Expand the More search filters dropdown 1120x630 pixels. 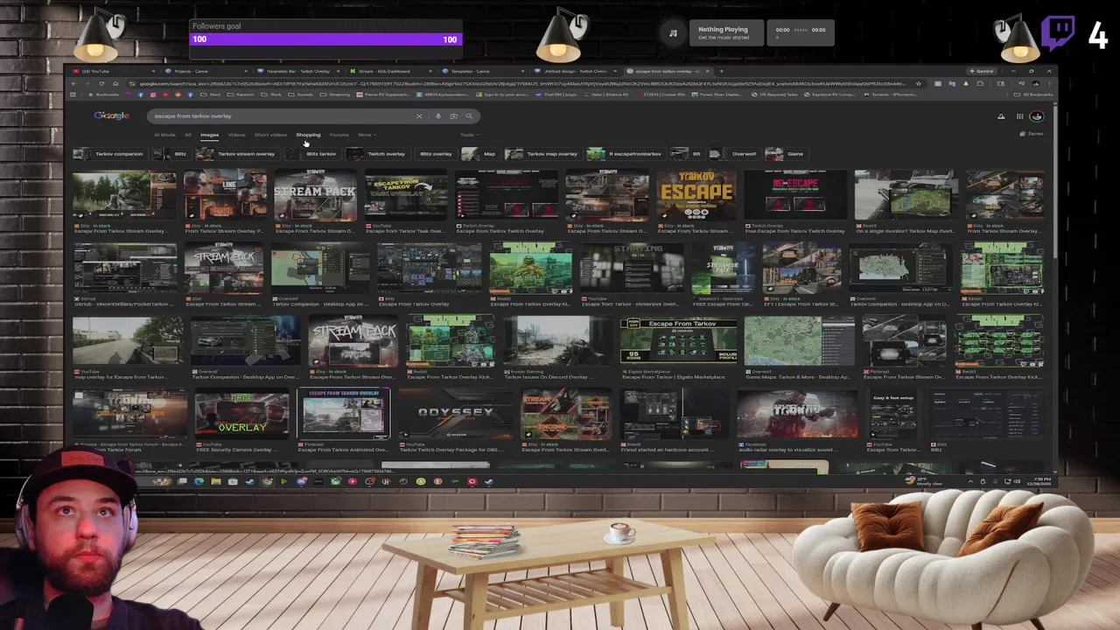pos(367,135)
